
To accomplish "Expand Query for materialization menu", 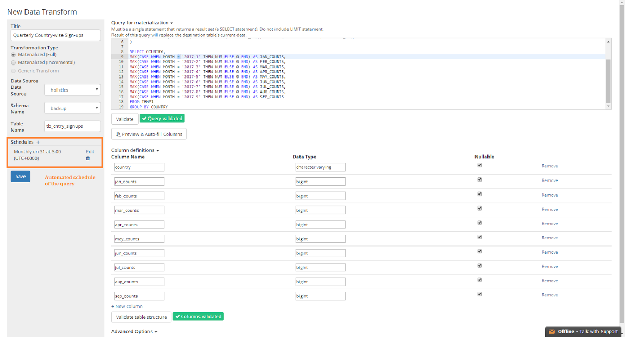I will click(x=142, y=23).
